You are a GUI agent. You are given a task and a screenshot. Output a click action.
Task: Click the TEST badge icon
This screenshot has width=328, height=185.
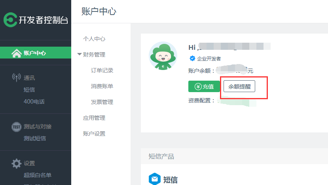point(16,127)
